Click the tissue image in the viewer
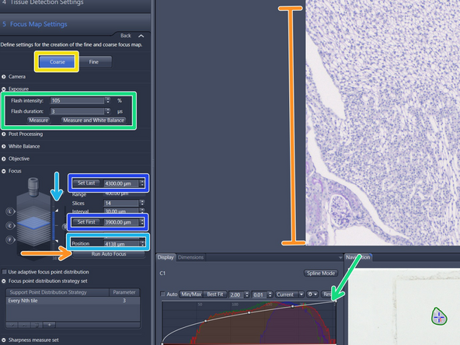Viewport: 460px width, 345px height. (x=382, y=123)
